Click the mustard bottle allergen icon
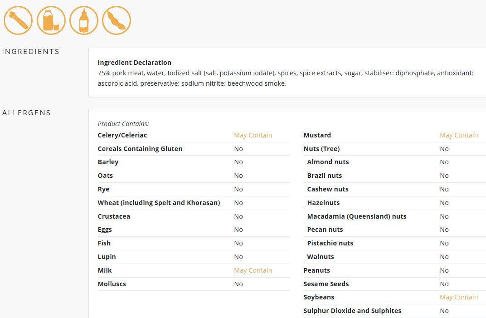 point(84,20)
